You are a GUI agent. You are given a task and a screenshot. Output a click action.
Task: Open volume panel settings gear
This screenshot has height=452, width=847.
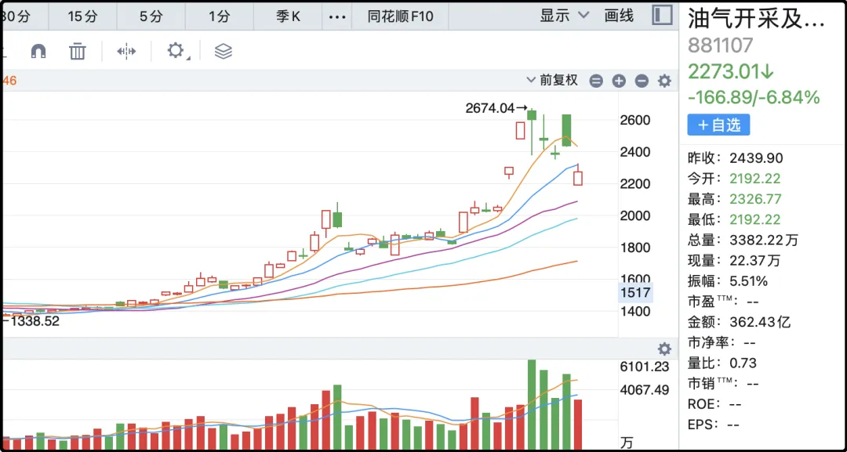tap(664, 349)
